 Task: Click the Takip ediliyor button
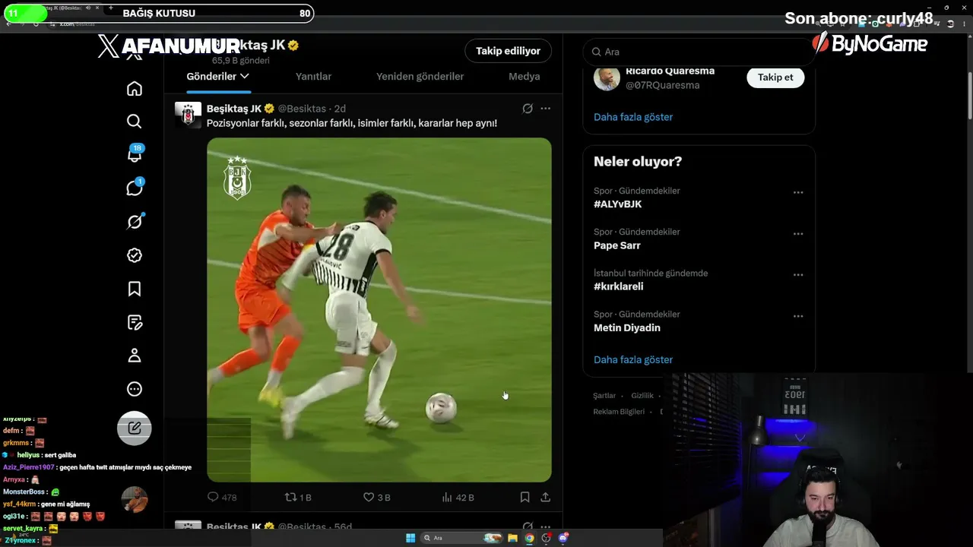(508, 51)
